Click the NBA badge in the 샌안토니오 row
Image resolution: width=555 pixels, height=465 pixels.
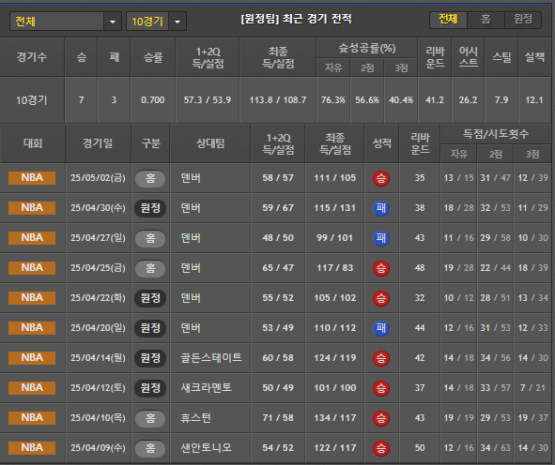[32, 448]
